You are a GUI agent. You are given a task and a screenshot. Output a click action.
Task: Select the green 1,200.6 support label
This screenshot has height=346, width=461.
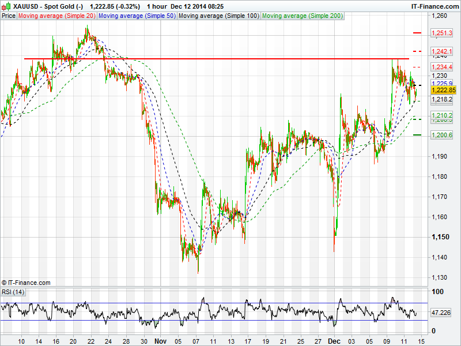[443, 135]
